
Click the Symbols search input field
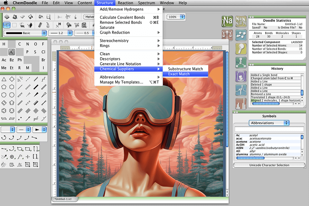(x=269, y=129)
